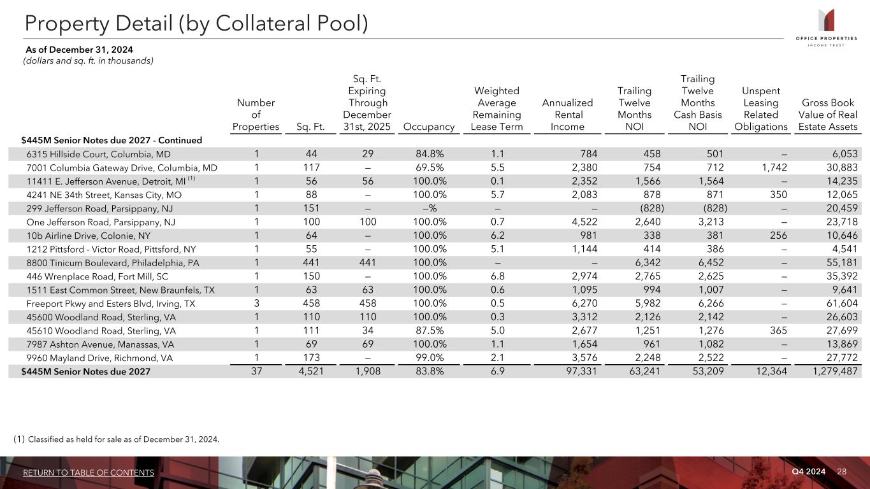Click the Weighted Average Remaining Lease Term header
This screenshot has height=489, width=870.
497,109
